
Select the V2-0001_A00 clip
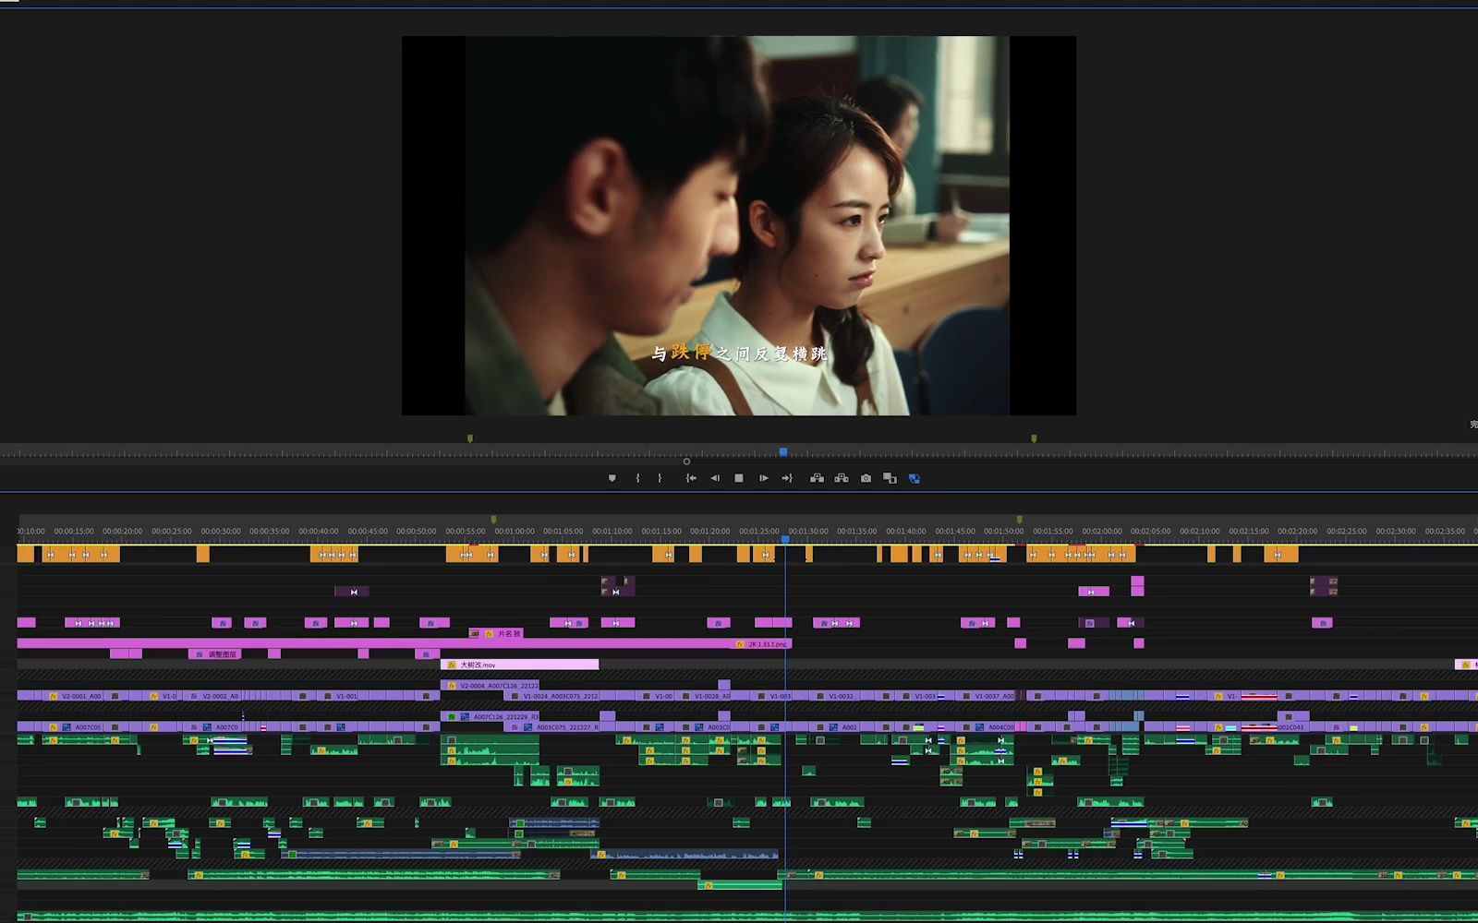[x=74, y=696]
